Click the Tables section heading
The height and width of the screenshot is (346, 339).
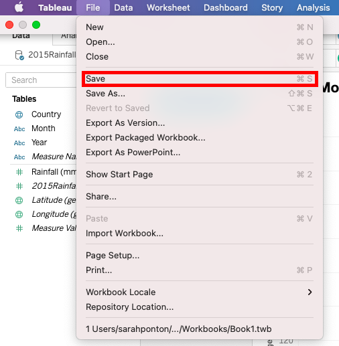point(24,99)
